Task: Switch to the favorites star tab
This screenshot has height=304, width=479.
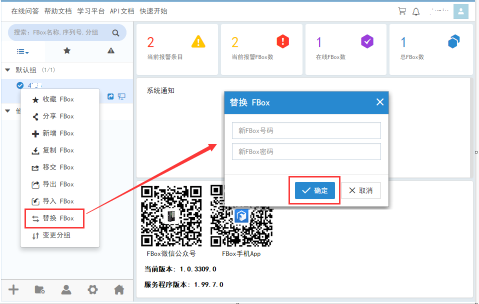Action: (66, 51)
